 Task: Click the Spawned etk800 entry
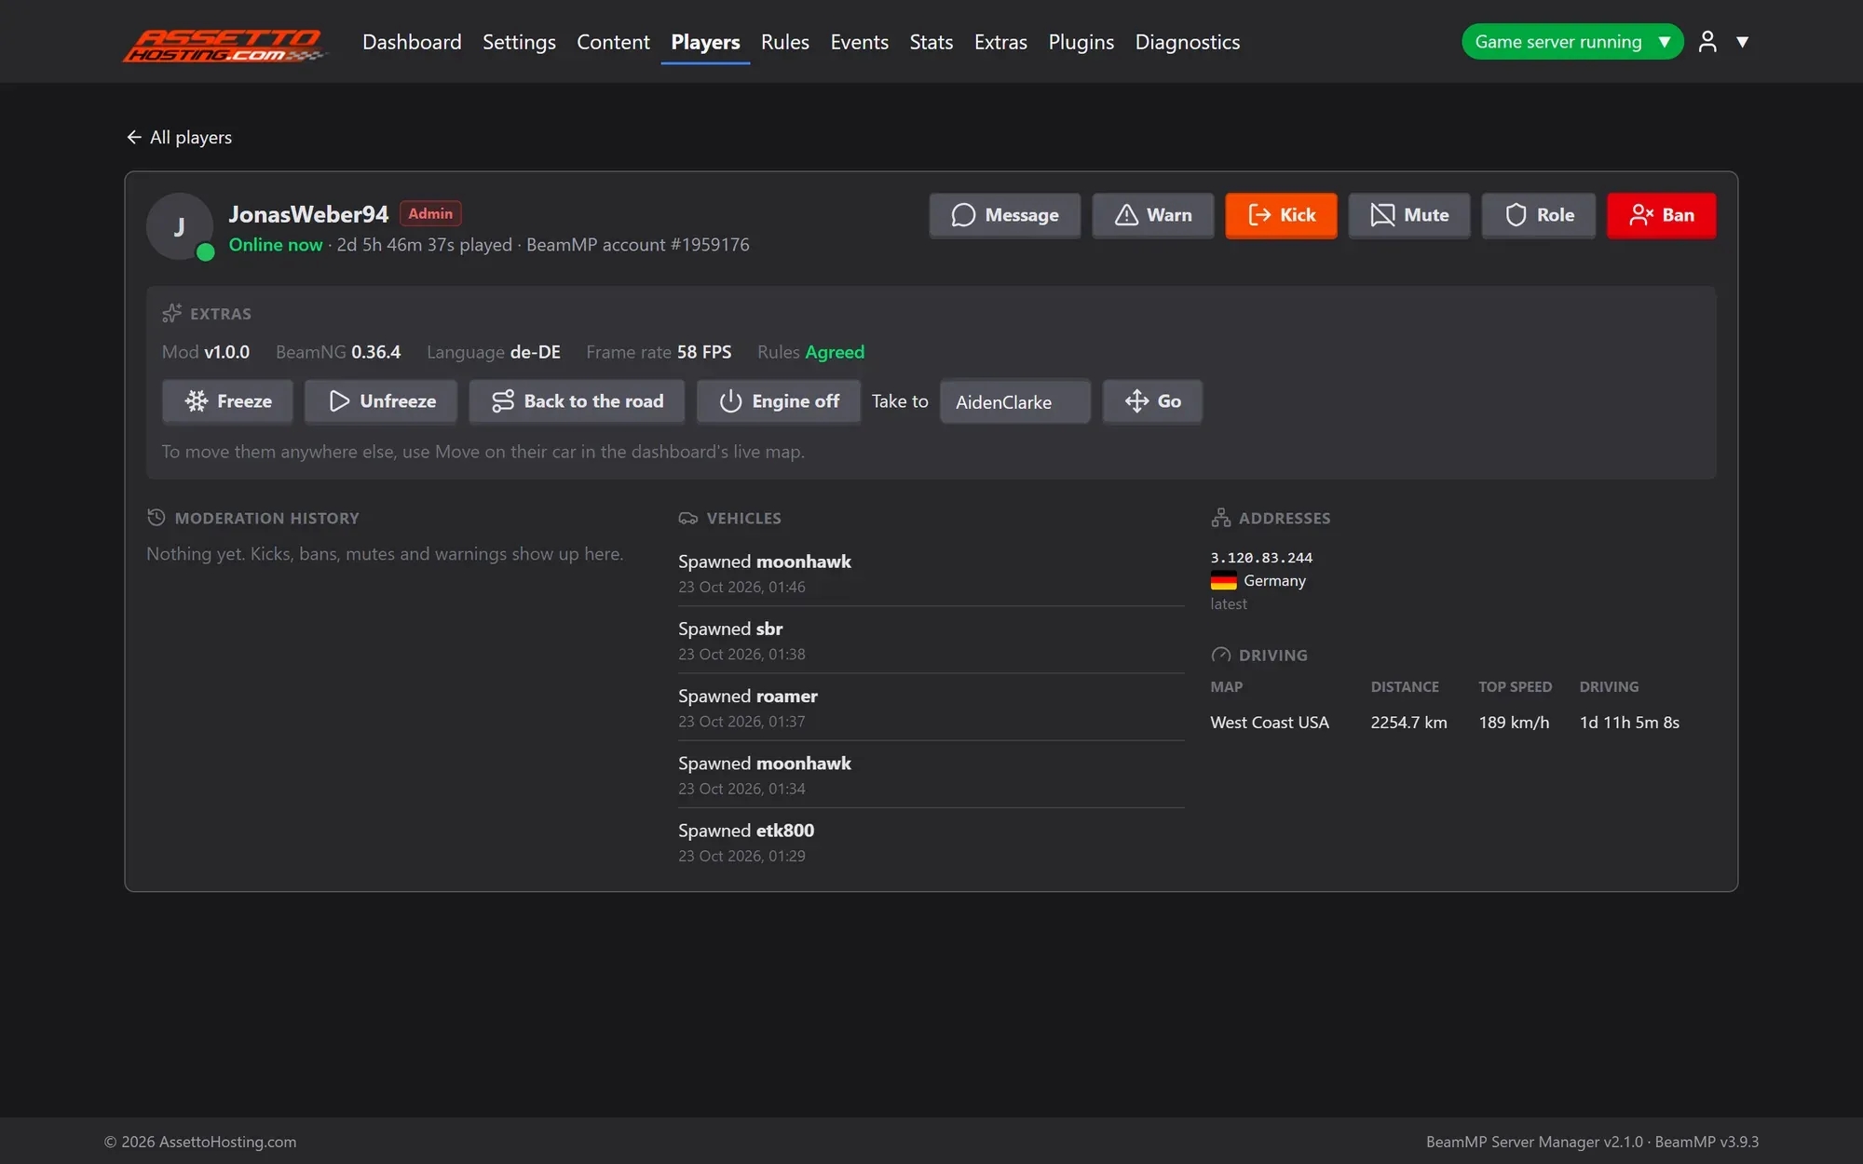(x=931, y=842)
